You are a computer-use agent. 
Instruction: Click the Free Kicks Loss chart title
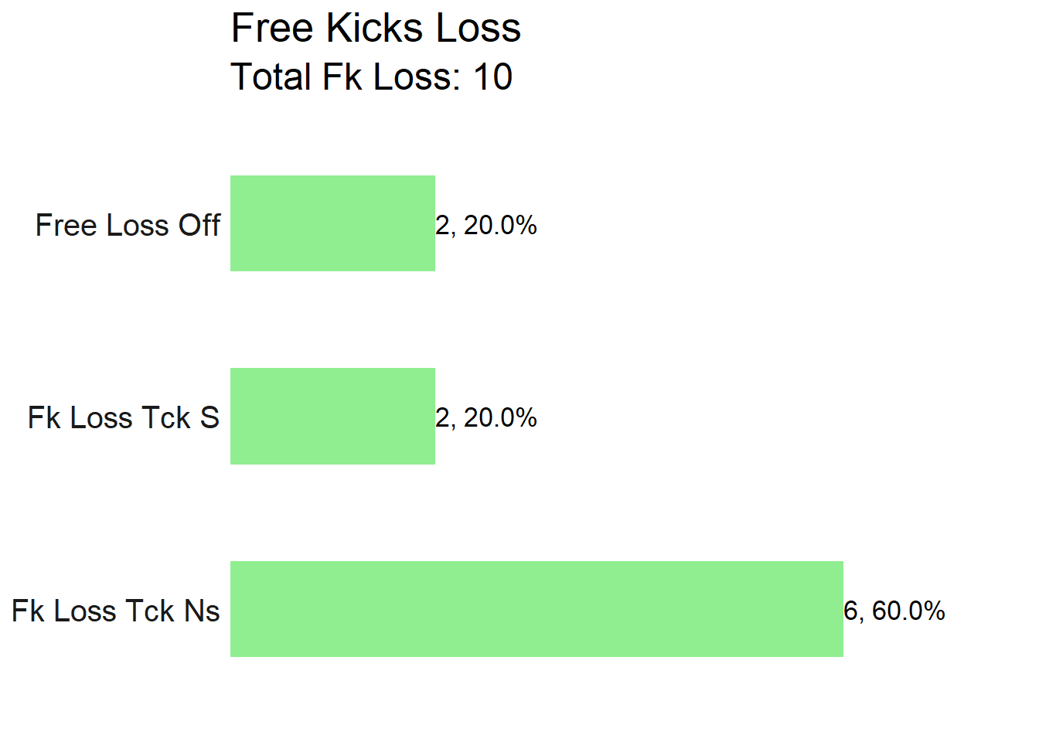(376, 28)
